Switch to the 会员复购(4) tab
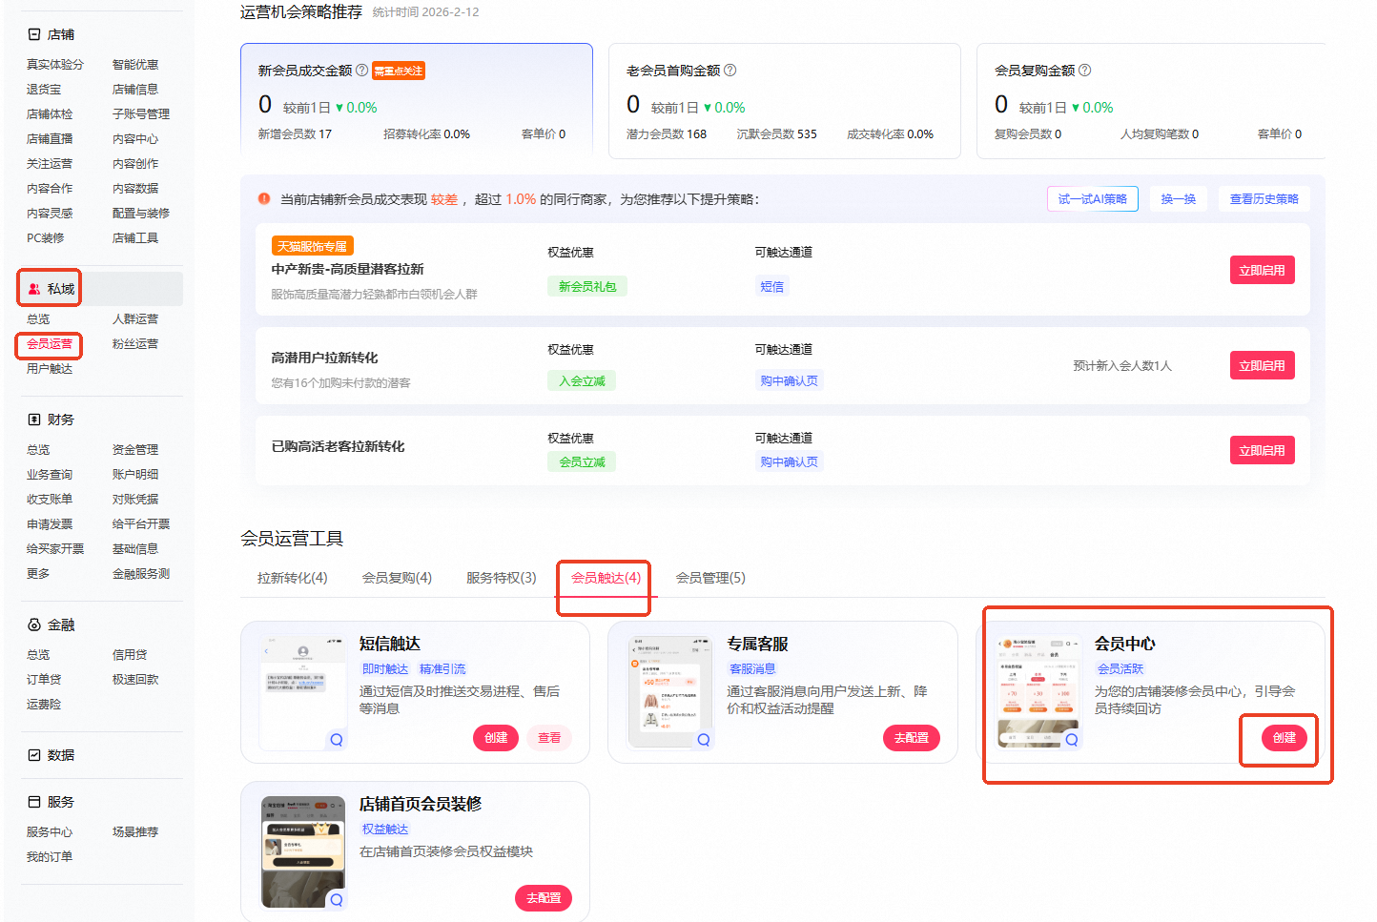The image size is (1377, 922). click(x=397, y=578)
